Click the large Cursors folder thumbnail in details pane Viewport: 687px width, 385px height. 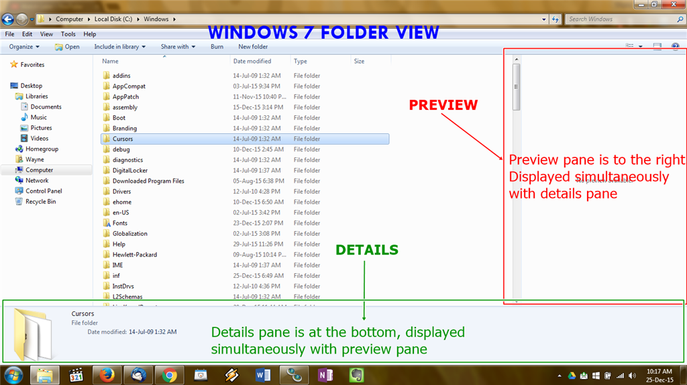tap(32, 333)
